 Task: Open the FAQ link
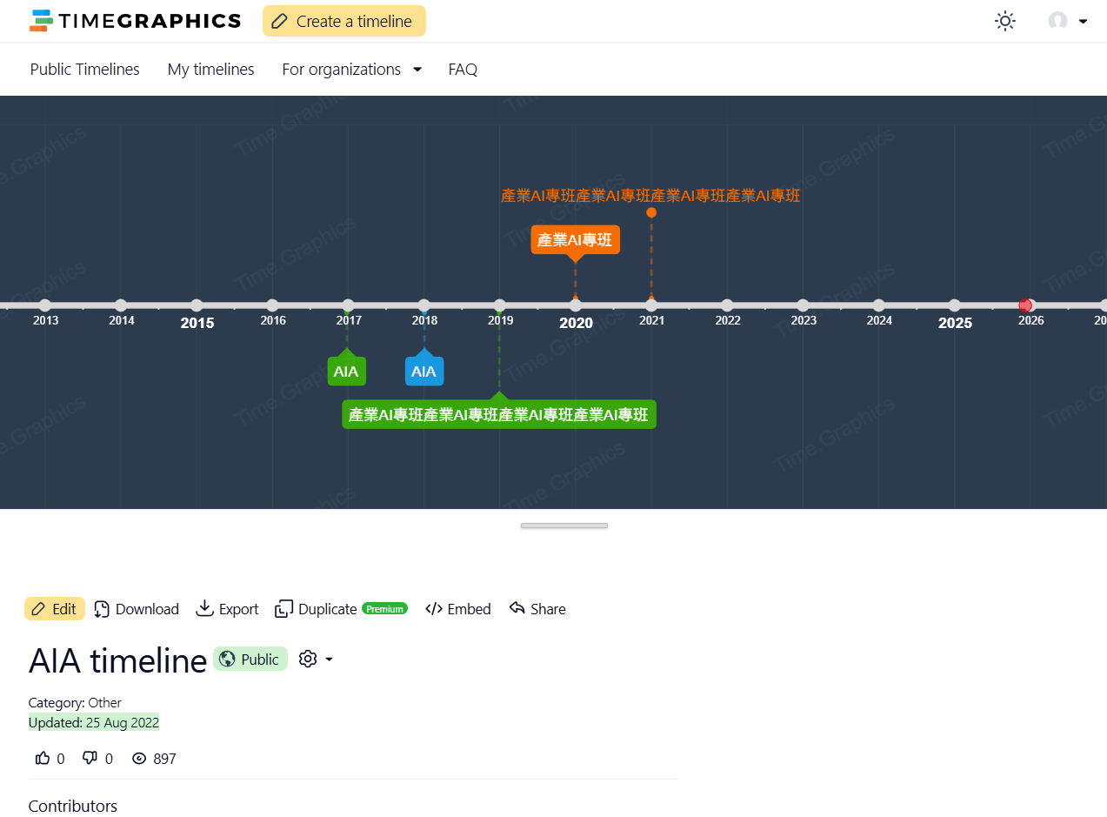coord(463,70)
